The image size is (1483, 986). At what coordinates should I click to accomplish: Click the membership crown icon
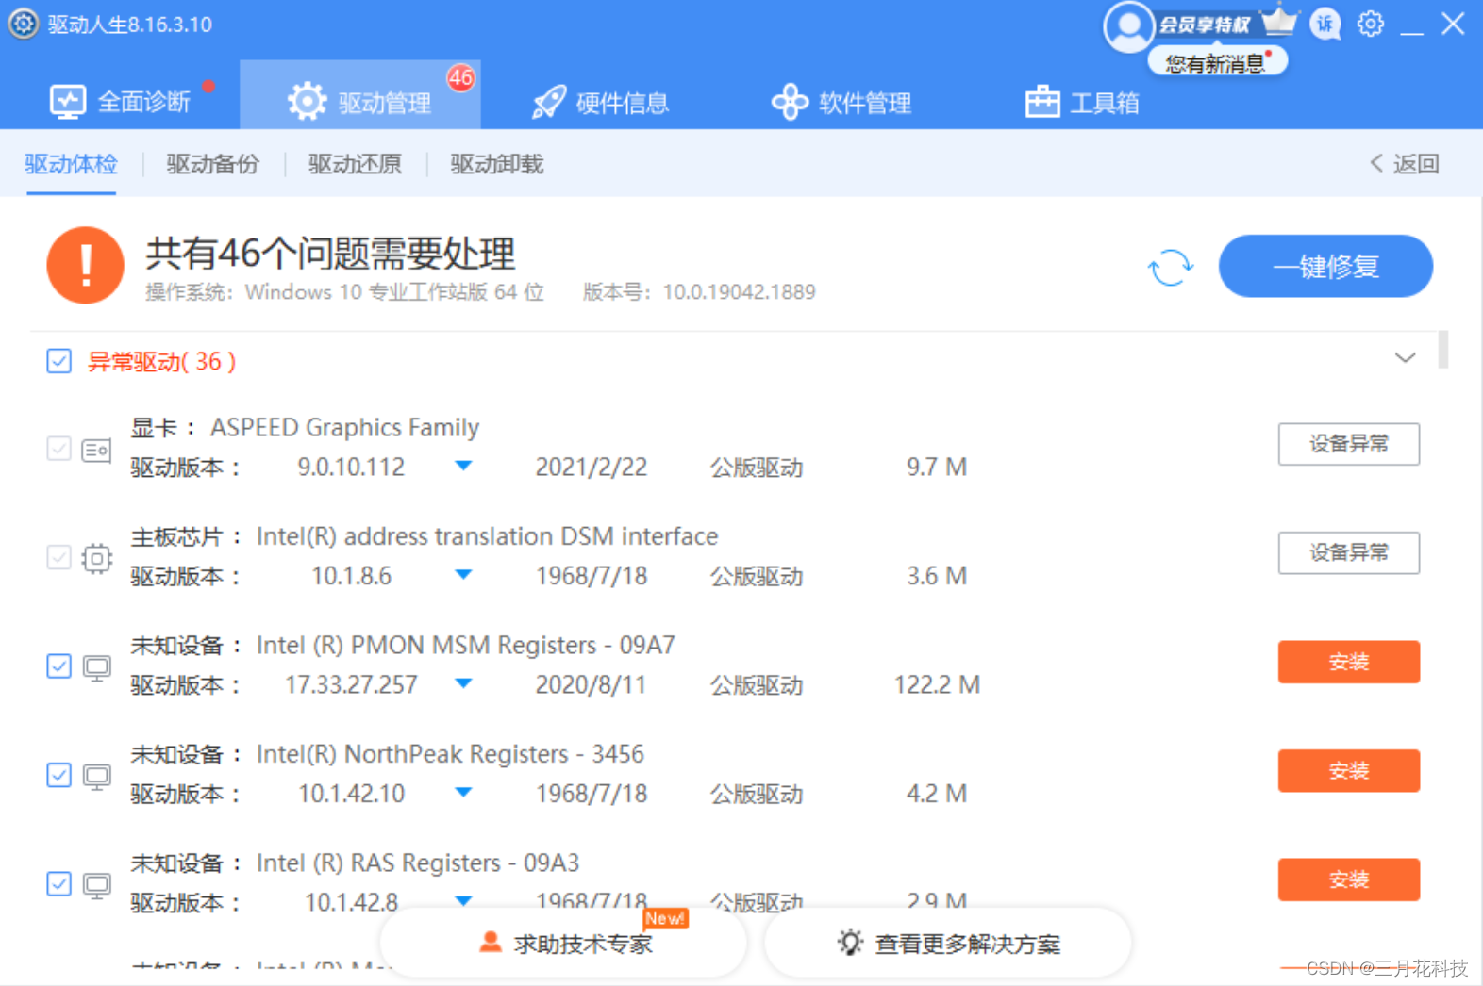(1279, 20)
